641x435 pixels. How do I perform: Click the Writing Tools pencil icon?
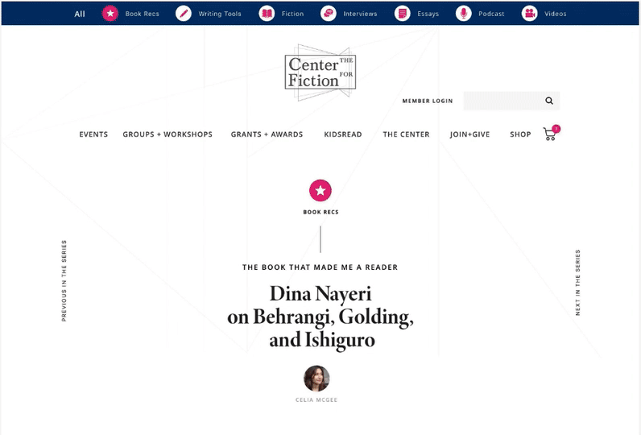184,14
